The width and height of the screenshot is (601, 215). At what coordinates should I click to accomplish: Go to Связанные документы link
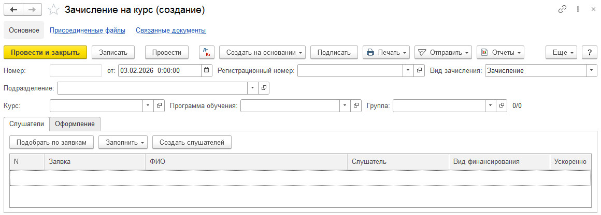pos(170,30)
